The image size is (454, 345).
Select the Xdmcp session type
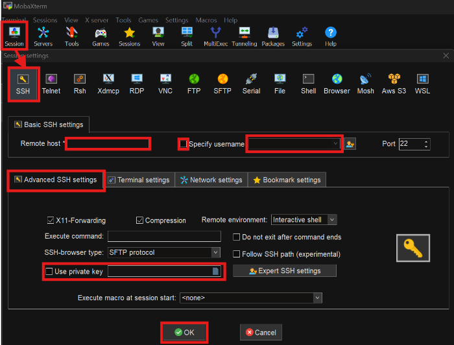click(x=108, y=84)
